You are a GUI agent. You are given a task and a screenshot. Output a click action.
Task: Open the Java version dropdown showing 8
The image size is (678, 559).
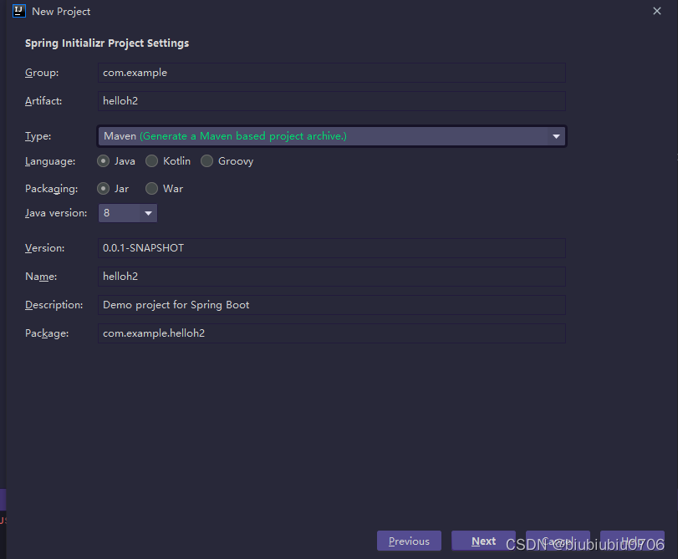127,213
